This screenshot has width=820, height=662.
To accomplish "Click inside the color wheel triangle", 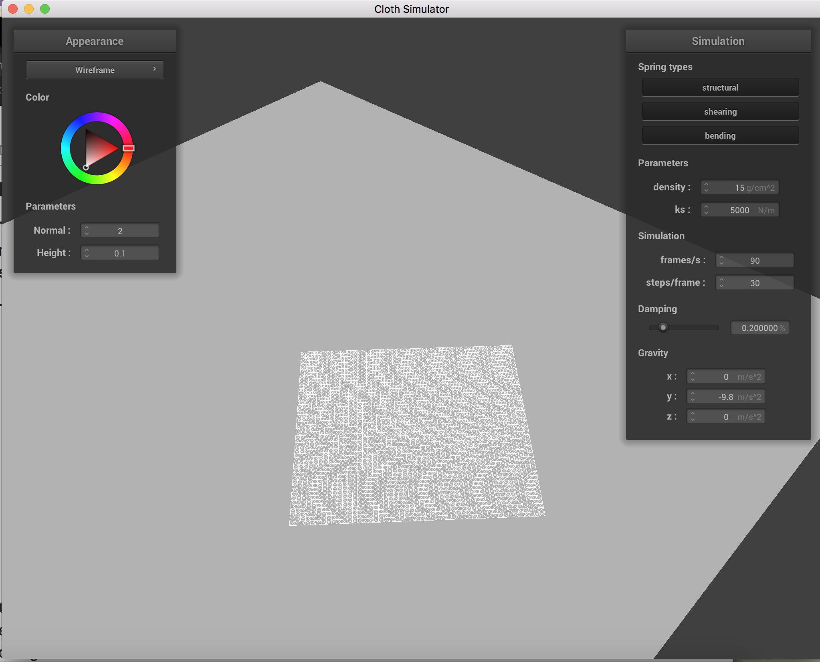I will point(98,149).
